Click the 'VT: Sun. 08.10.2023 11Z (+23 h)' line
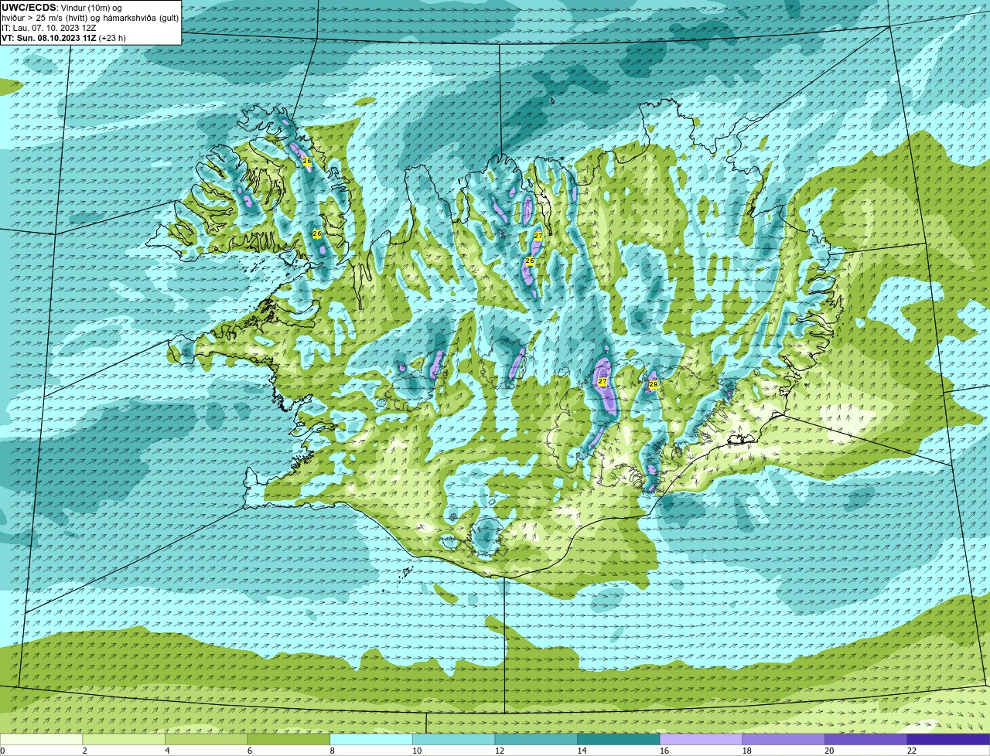 tap(63, 38)
